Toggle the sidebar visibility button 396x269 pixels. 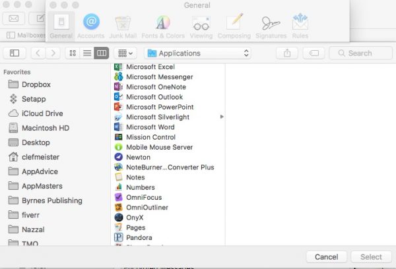[x=15, y=53]
